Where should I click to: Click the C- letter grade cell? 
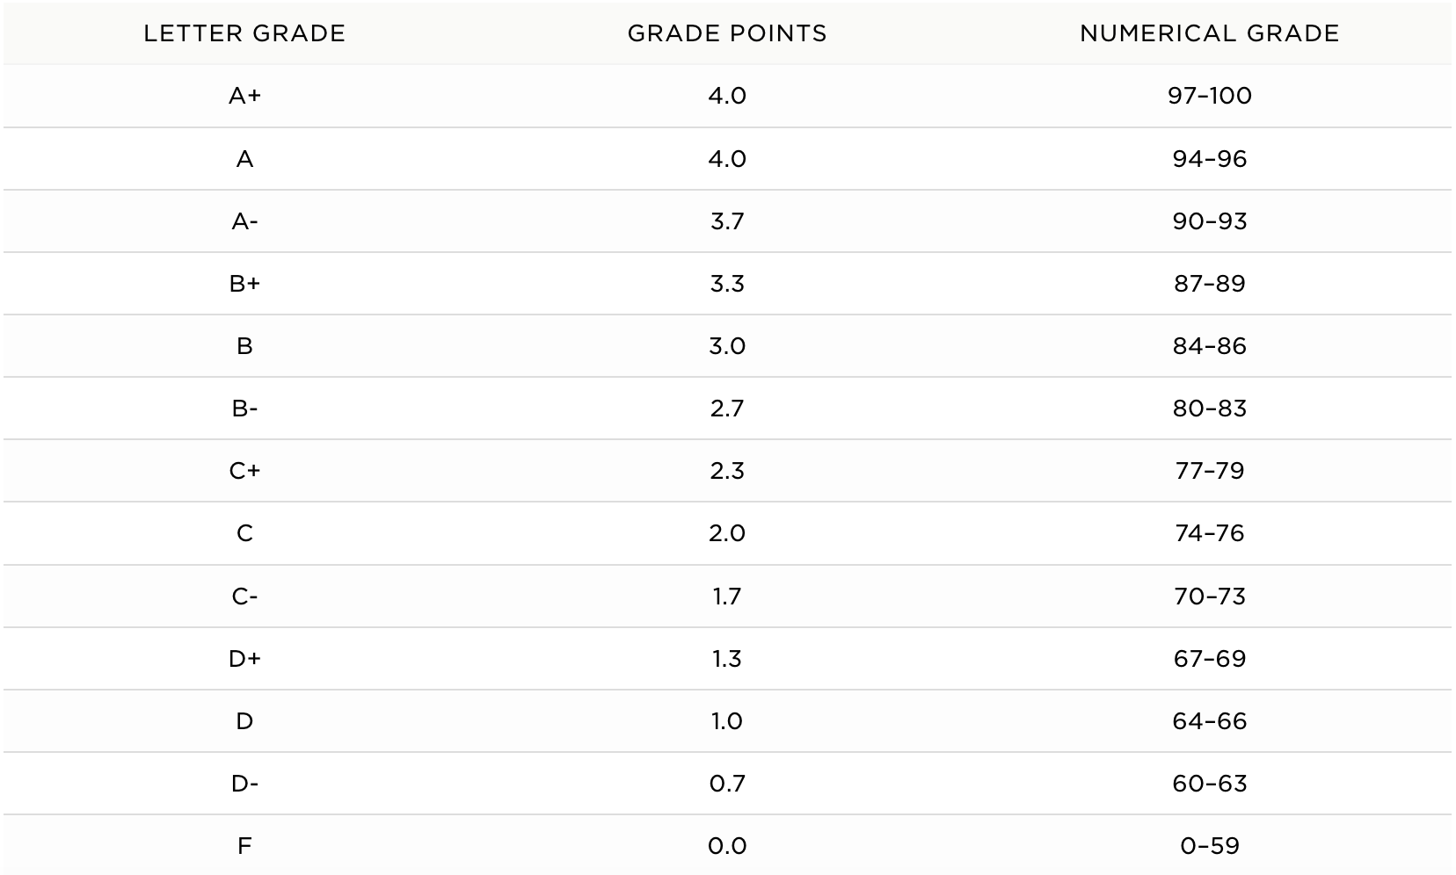click(x=244, y=597)
